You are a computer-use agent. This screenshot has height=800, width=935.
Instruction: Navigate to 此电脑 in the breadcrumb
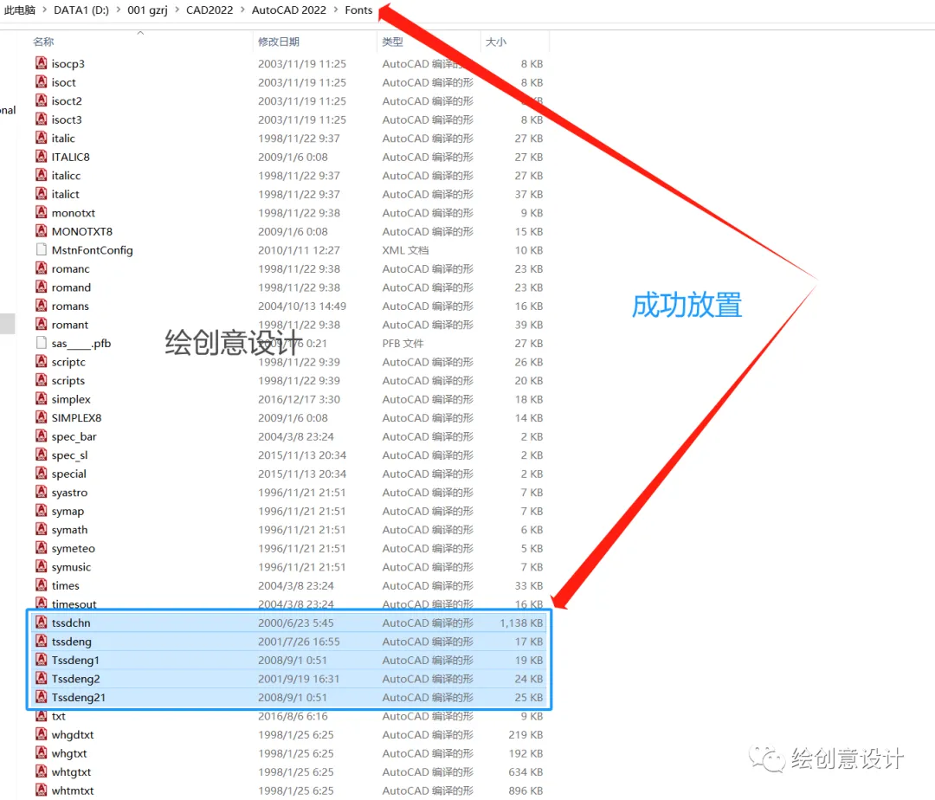(20, 10)
